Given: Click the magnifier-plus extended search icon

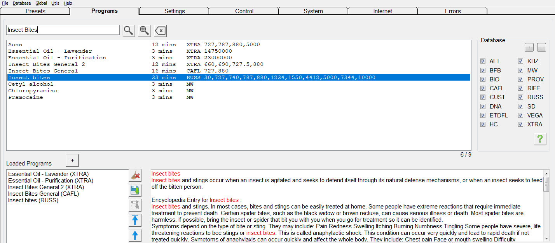Looking at the screenshot, I should [x=144, y=31].
